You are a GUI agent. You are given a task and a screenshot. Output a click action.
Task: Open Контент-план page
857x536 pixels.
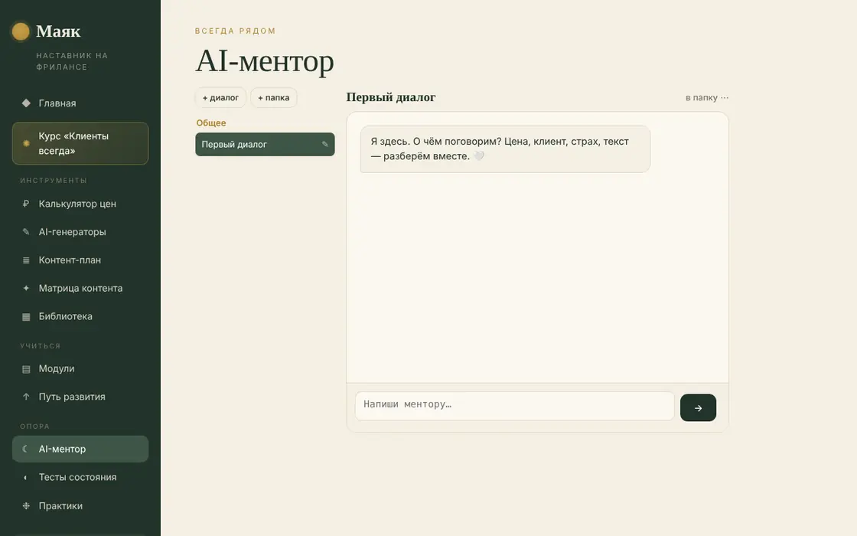pyautogui.click(x=80, y=260)
